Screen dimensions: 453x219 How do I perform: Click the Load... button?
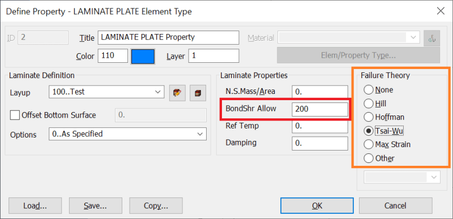pos(35,205)
